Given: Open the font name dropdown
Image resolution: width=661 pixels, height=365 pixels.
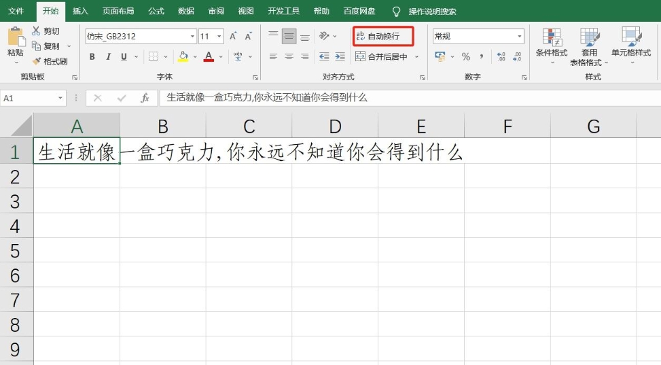Looking at the screenshot, I should click(x=192, y=37).
